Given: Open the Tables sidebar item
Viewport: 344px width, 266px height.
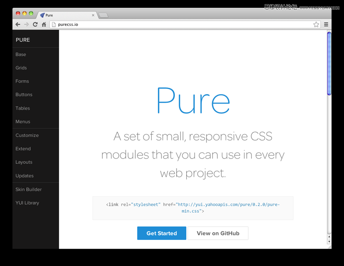Looking at the screenshot, I should (x=22, y=108).
